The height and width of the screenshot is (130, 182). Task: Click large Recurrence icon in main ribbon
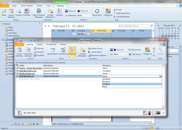(97, 12)
